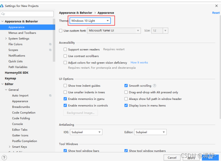Open Menus and Toolbars settings
Image resolution: width=221 pixels, height=161 pixels.
[x=22, y=33]
